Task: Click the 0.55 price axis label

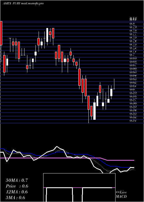Action: (133, 107)
